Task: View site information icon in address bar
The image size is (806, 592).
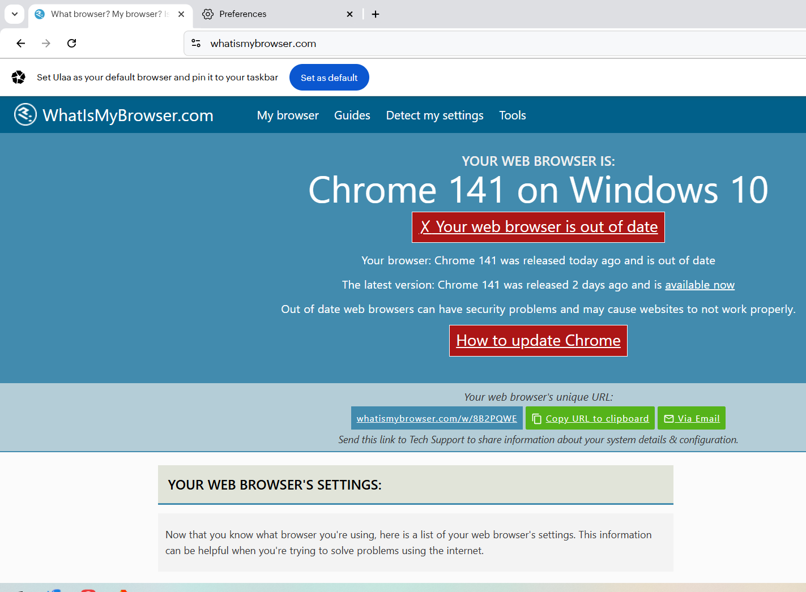Action: click(197, 44)
